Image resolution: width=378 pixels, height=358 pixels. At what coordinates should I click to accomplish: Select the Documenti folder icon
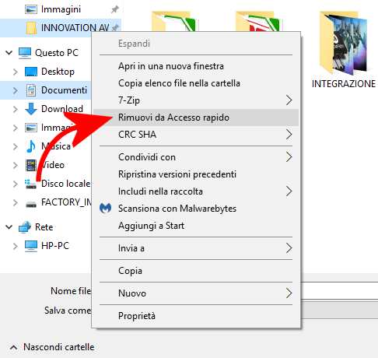(x=31, y=90)
